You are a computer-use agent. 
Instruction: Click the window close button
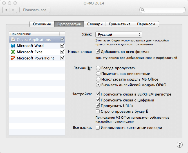click(4, 3)
